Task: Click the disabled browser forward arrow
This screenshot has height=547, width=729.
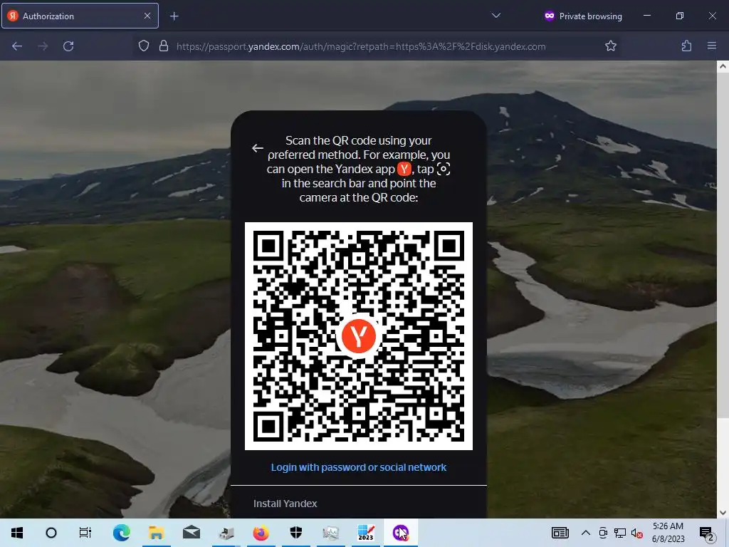Action: click(x=43, y=46)
